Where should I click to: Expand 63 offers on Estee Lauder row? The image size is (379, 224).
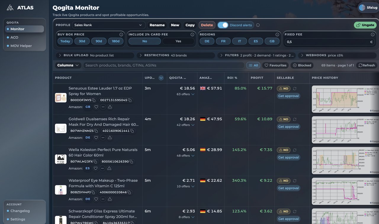click(x=186, y=94)
